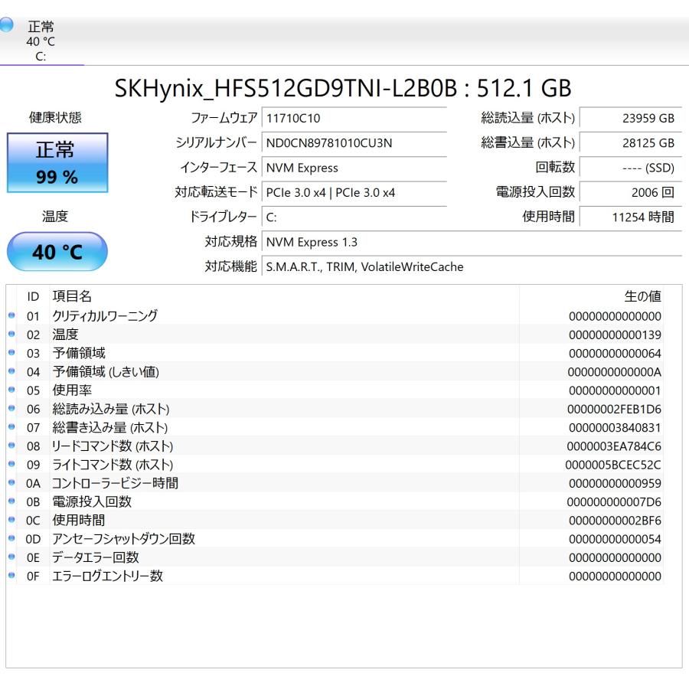Click raw value 00000000000139

[x=615, y=335]
